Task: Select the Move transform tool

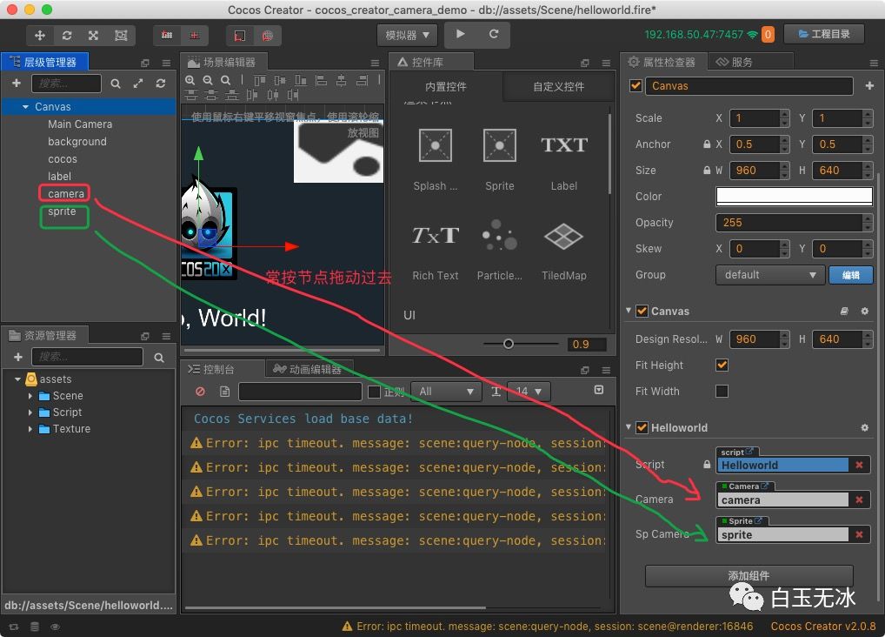Action: [39, 35]
